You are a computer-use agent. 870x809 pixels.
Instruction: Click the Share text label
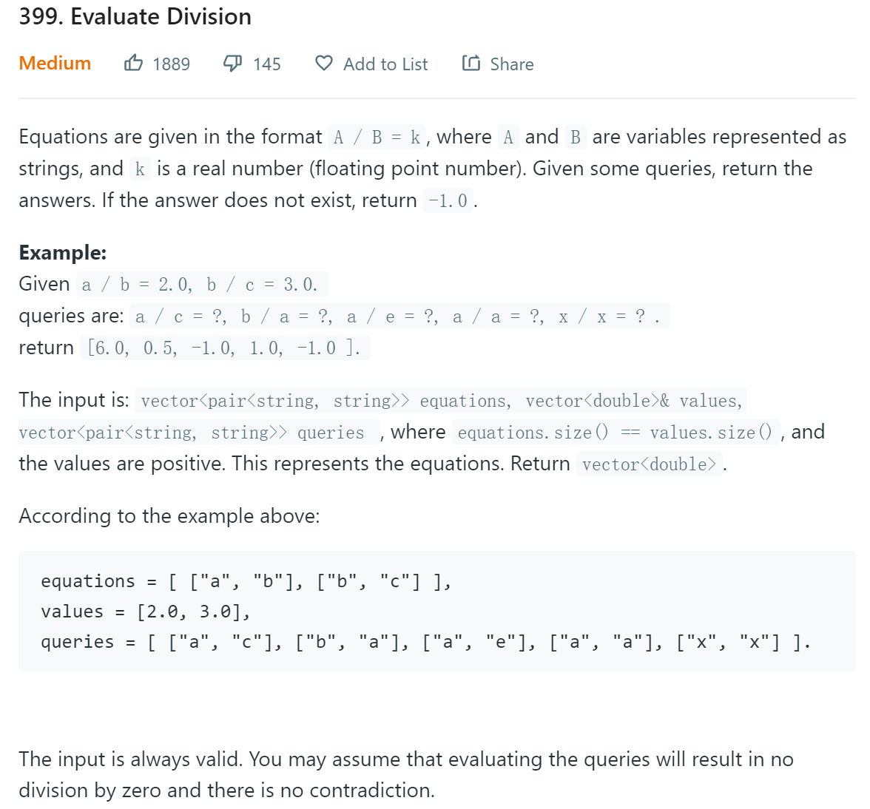(x=512, y=64)
